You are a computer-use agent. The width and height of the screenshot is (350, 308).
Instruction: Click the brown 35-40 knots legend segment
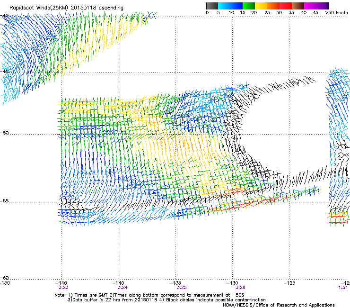(298, 6)
